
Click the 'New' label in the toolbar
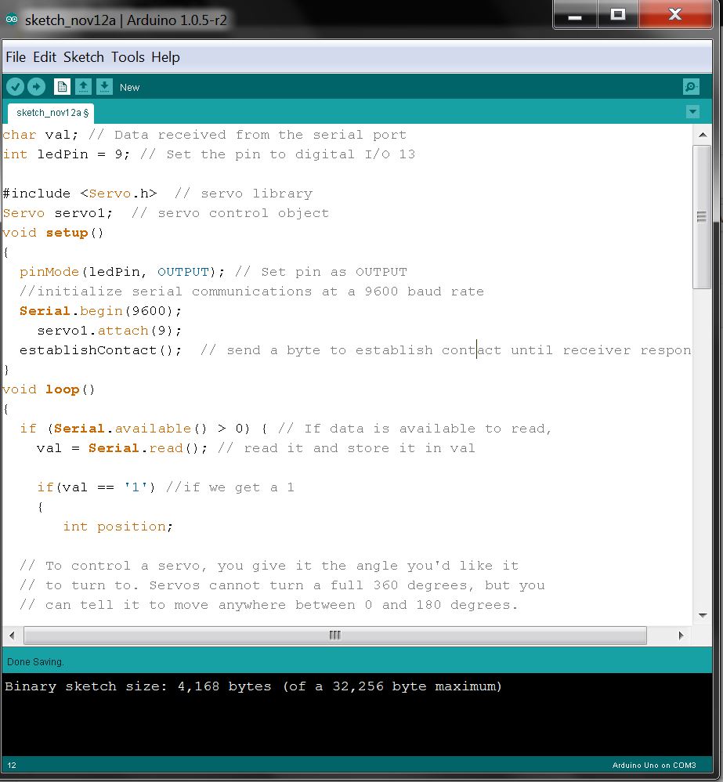pos(130,87)
